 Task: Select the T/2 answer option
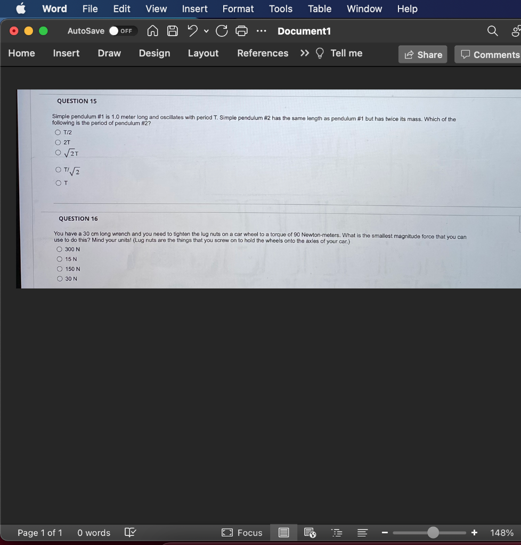(58, 131)
